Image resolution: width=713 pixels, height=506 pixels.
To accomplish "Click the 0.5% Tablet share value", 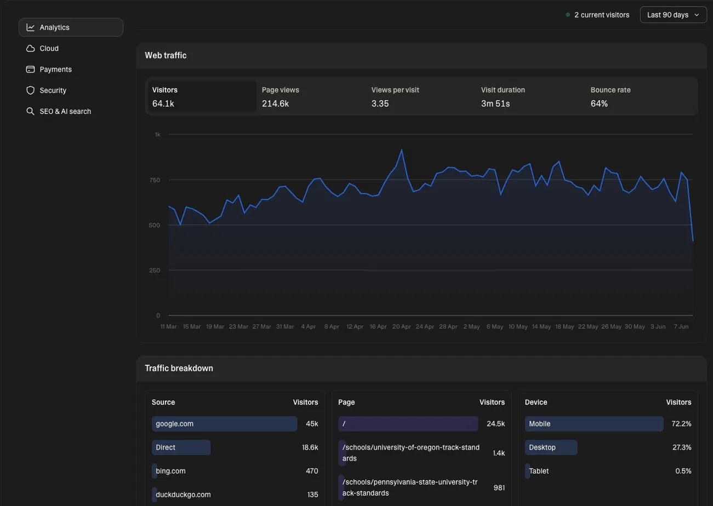I will [683, 471].
